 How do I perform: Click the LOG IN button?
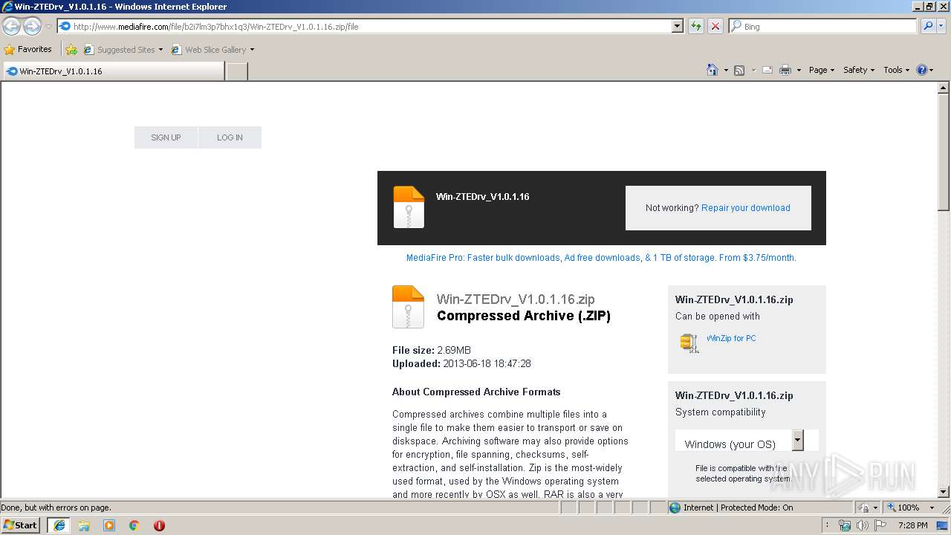230,137
